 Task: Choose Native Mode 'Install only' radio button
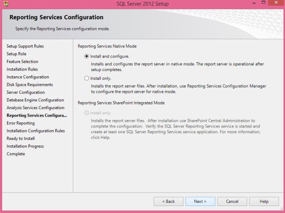pos(87,78)
